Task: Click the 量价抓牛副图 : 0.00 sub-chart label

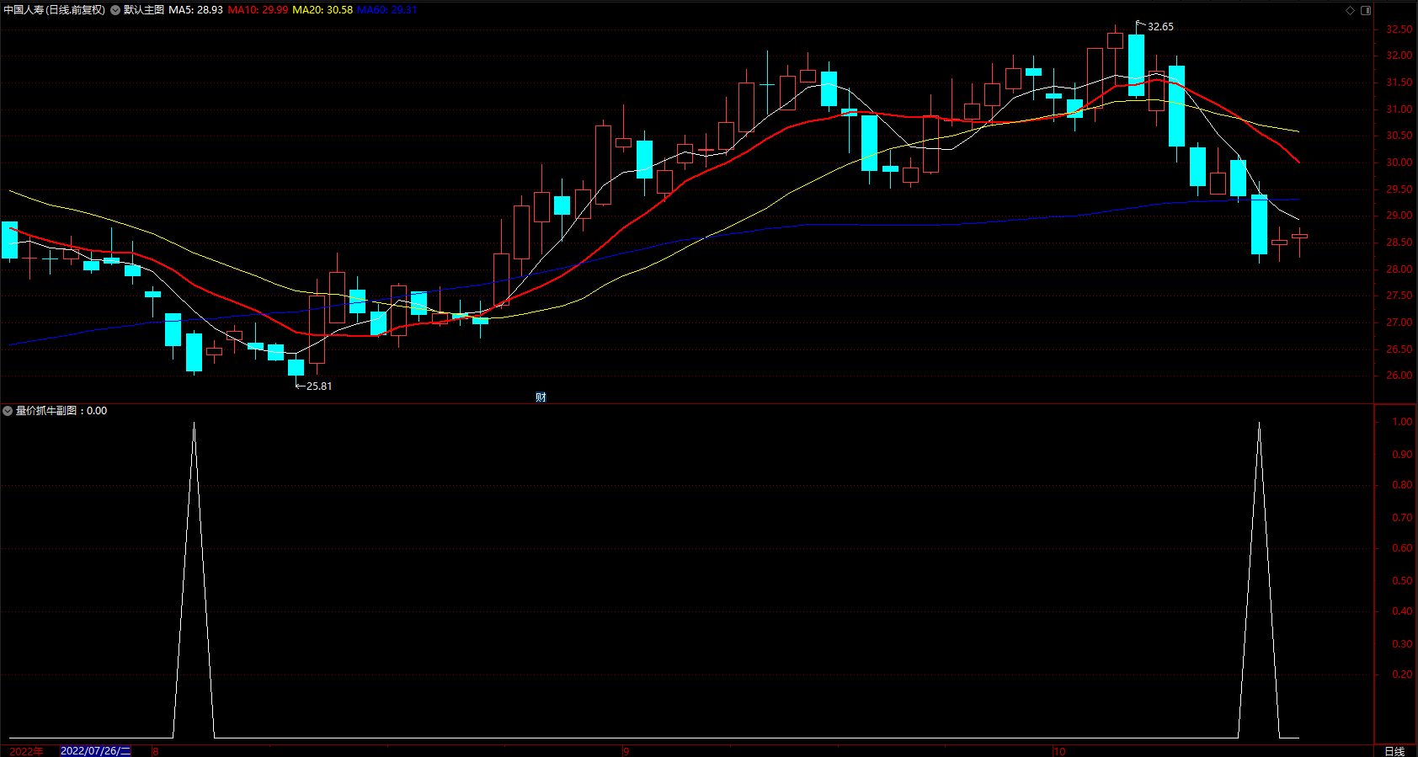Action: 61,411
